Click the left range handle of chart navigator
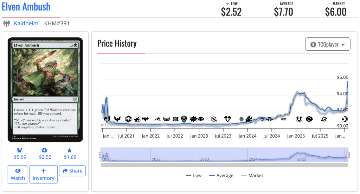Screen dimensions: 360x194 click(101, 155)
